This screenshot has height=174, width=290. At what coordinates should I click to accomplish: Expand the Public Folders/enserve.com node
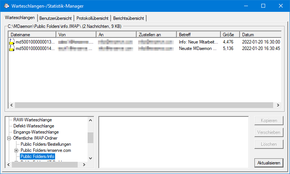pyautogui.click(x=16, y=150)
